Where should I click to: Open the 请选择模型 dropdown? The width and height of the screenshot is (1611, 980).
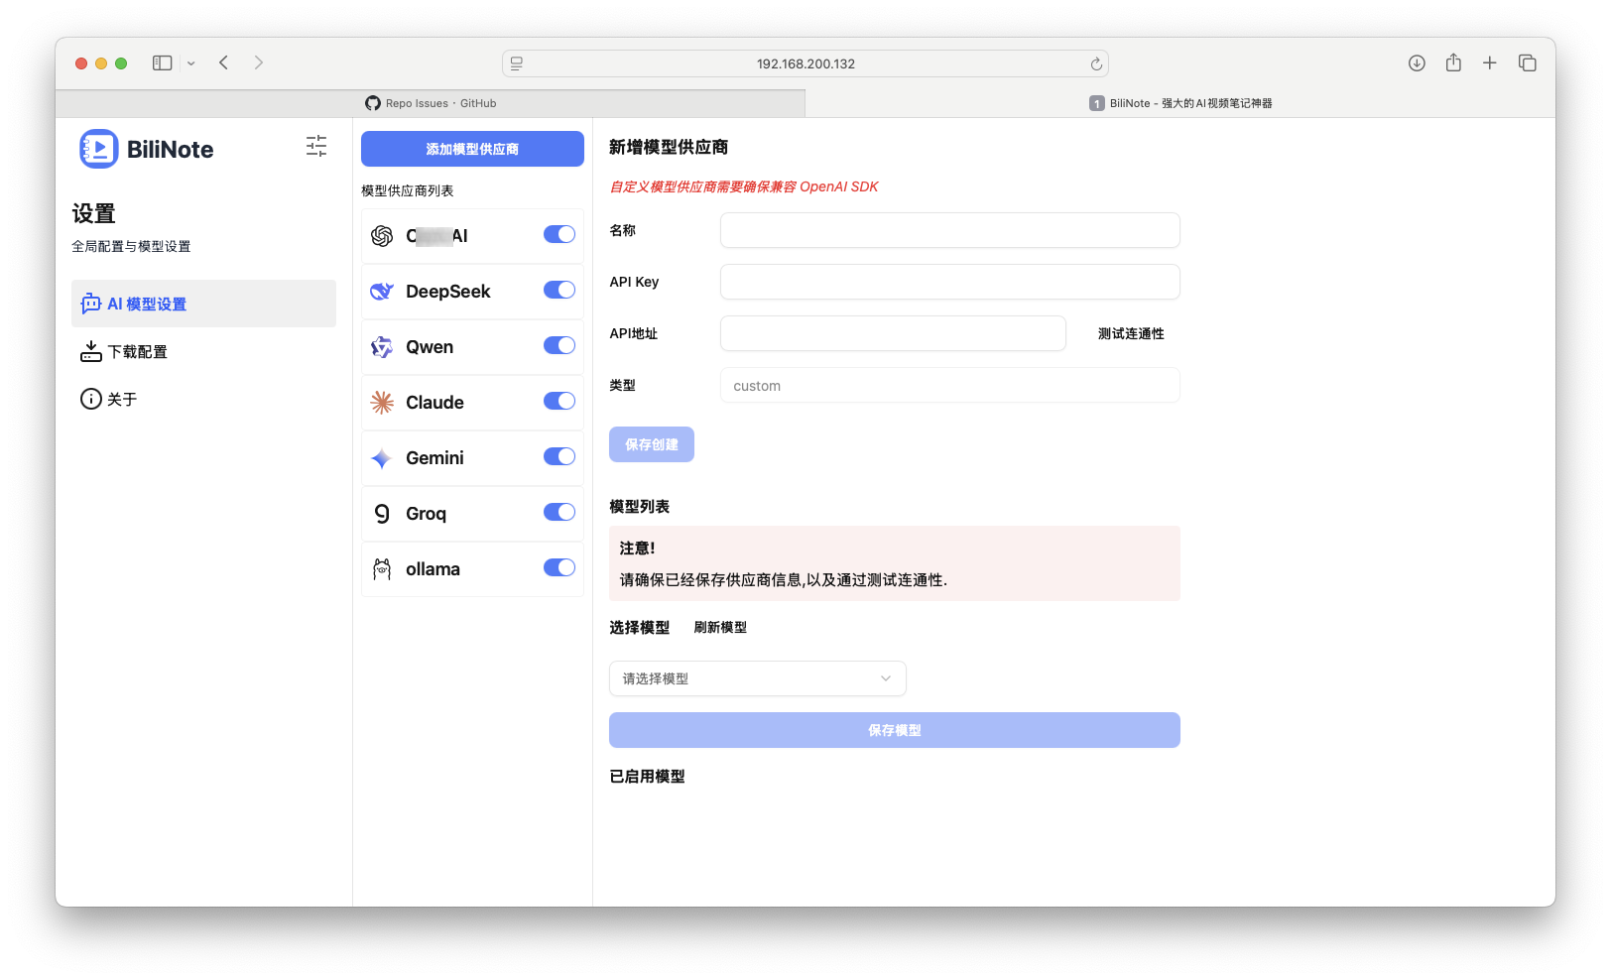click(x=757, y=678)
